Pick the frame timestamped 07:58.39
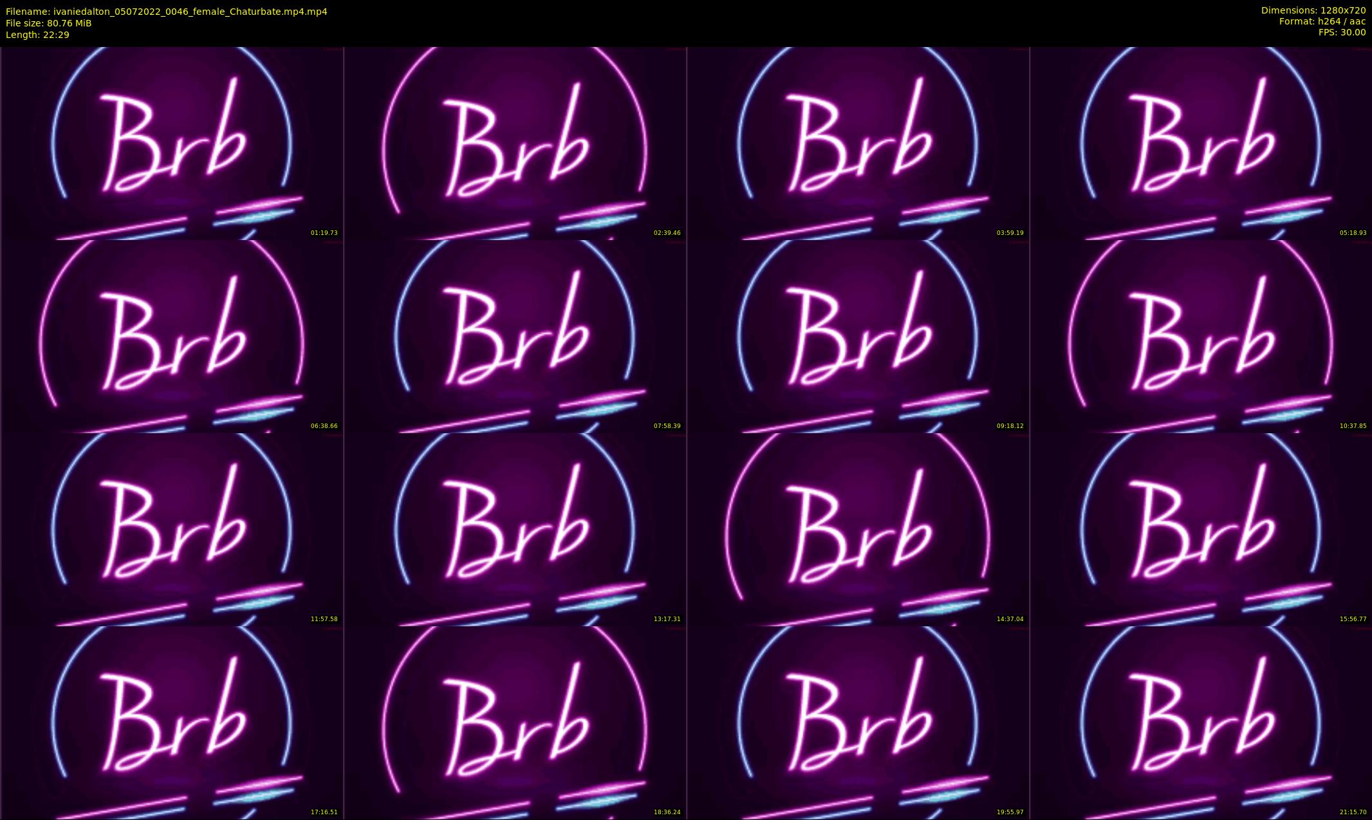The height and width of the screenshot is (820, 1372). tap(515, 336)
